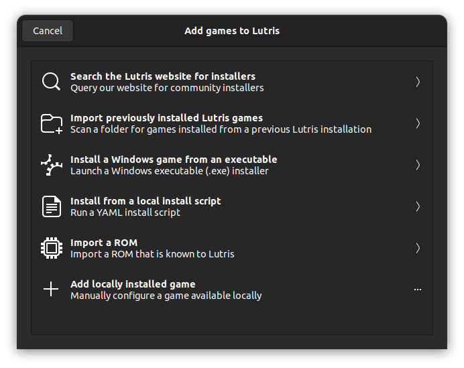Viewport: 464px width, 368px height.
Task: Click the document script icon
Action: 52,206
